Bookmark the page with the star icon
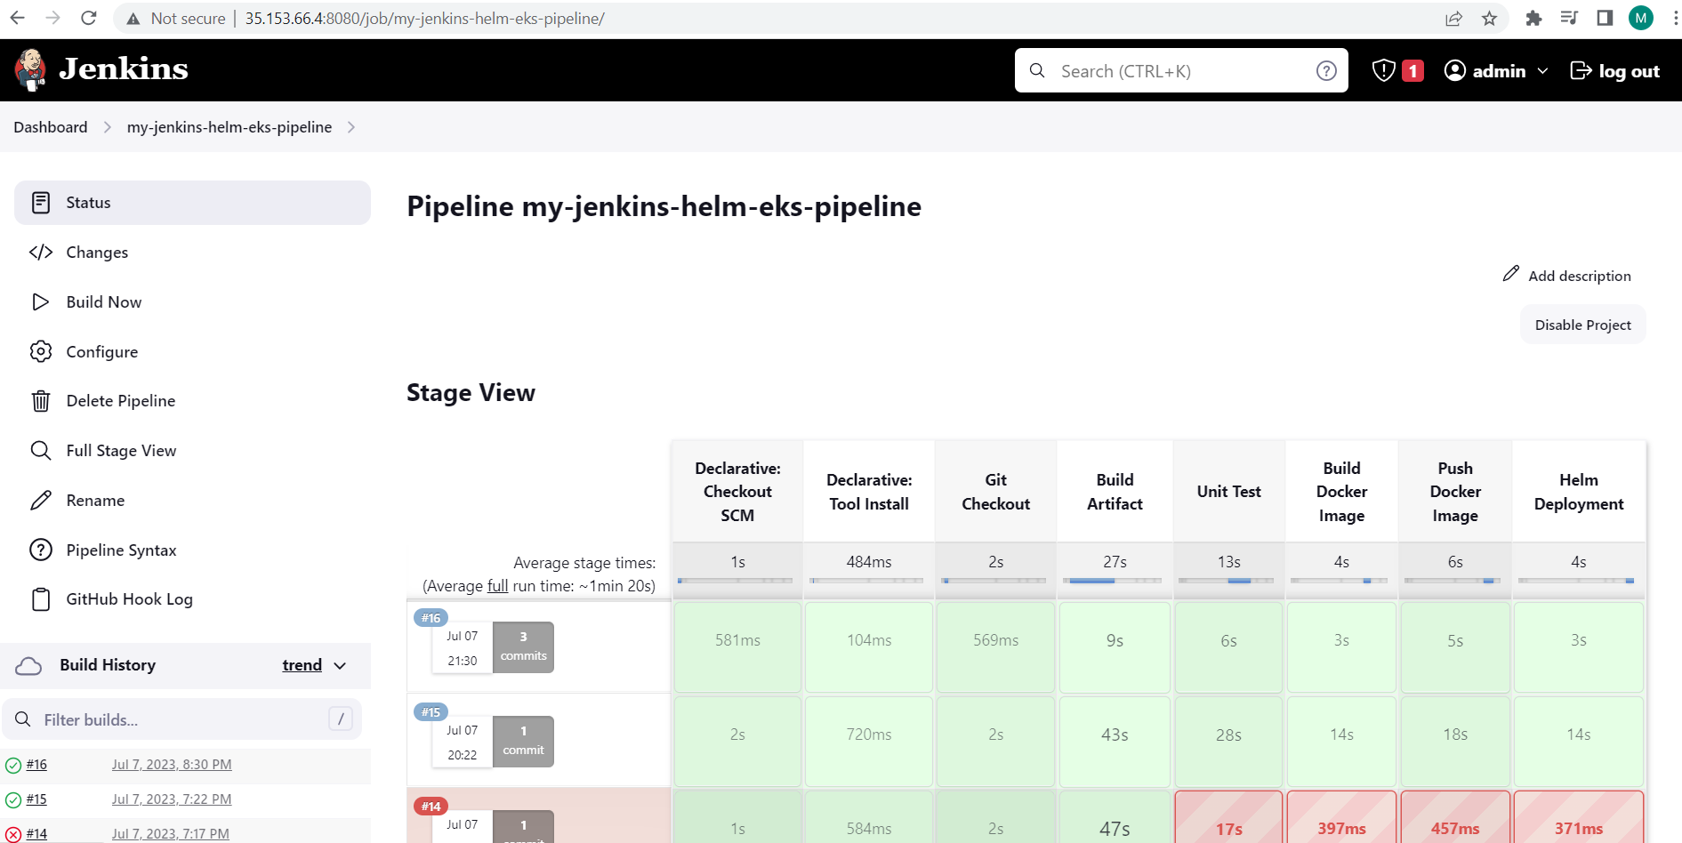The width and height of the screenshot is (1682, 843). [x=1490, y=18]
